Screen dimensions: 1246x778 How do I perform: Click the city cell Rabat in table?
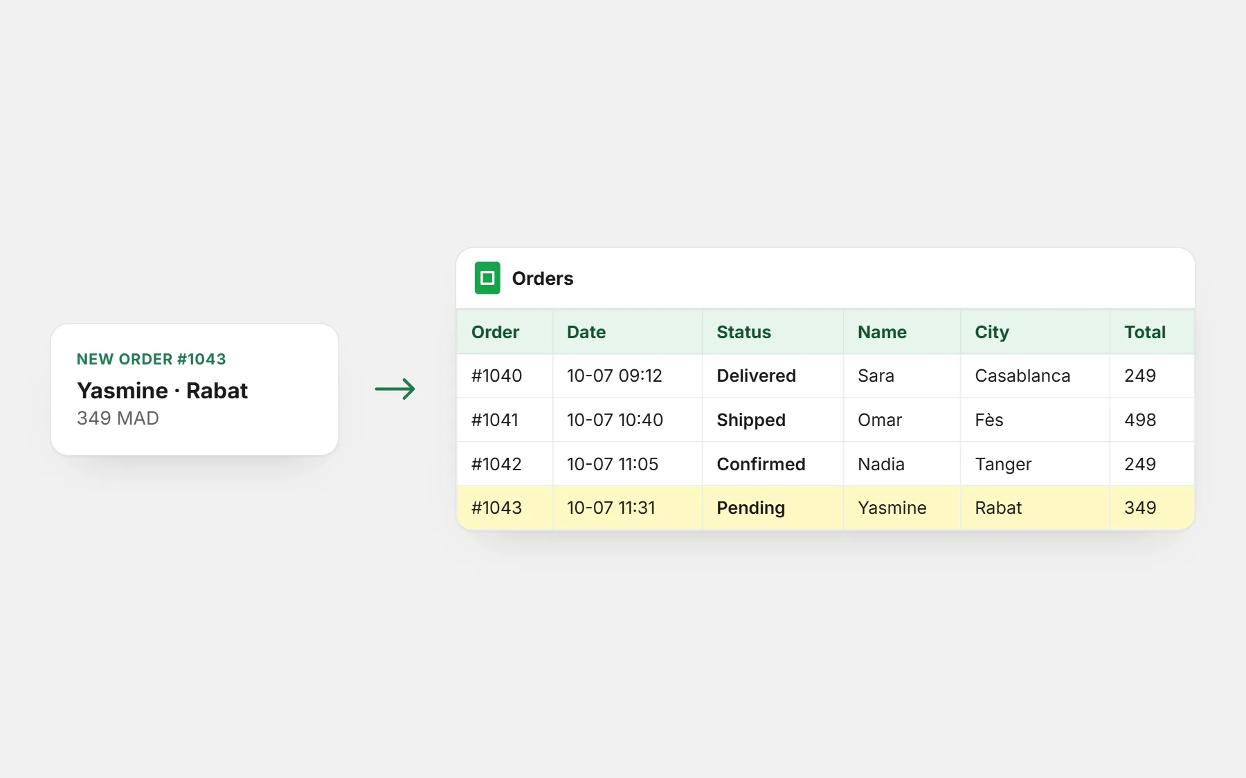tap(1036, 508)
